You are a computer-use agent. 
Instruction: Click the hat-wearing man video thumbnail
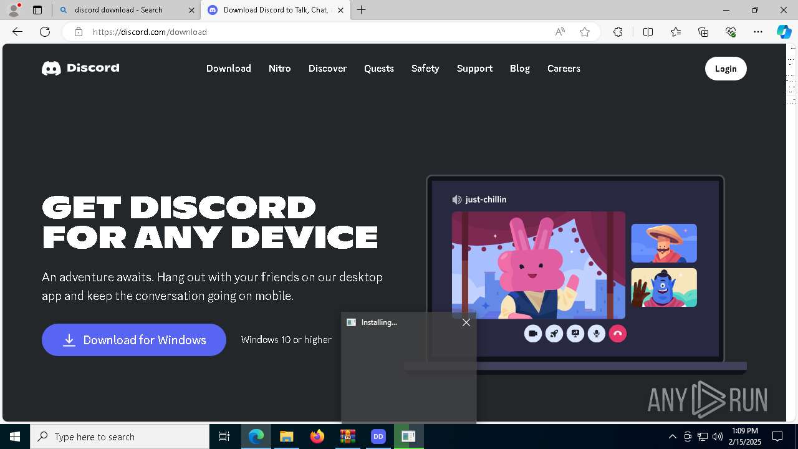coord(664,243)
